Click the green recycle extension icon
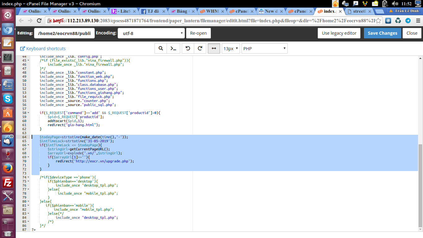The width and height of the screenshot is (423, 238). pyautogui.click(x=398, y=21)
